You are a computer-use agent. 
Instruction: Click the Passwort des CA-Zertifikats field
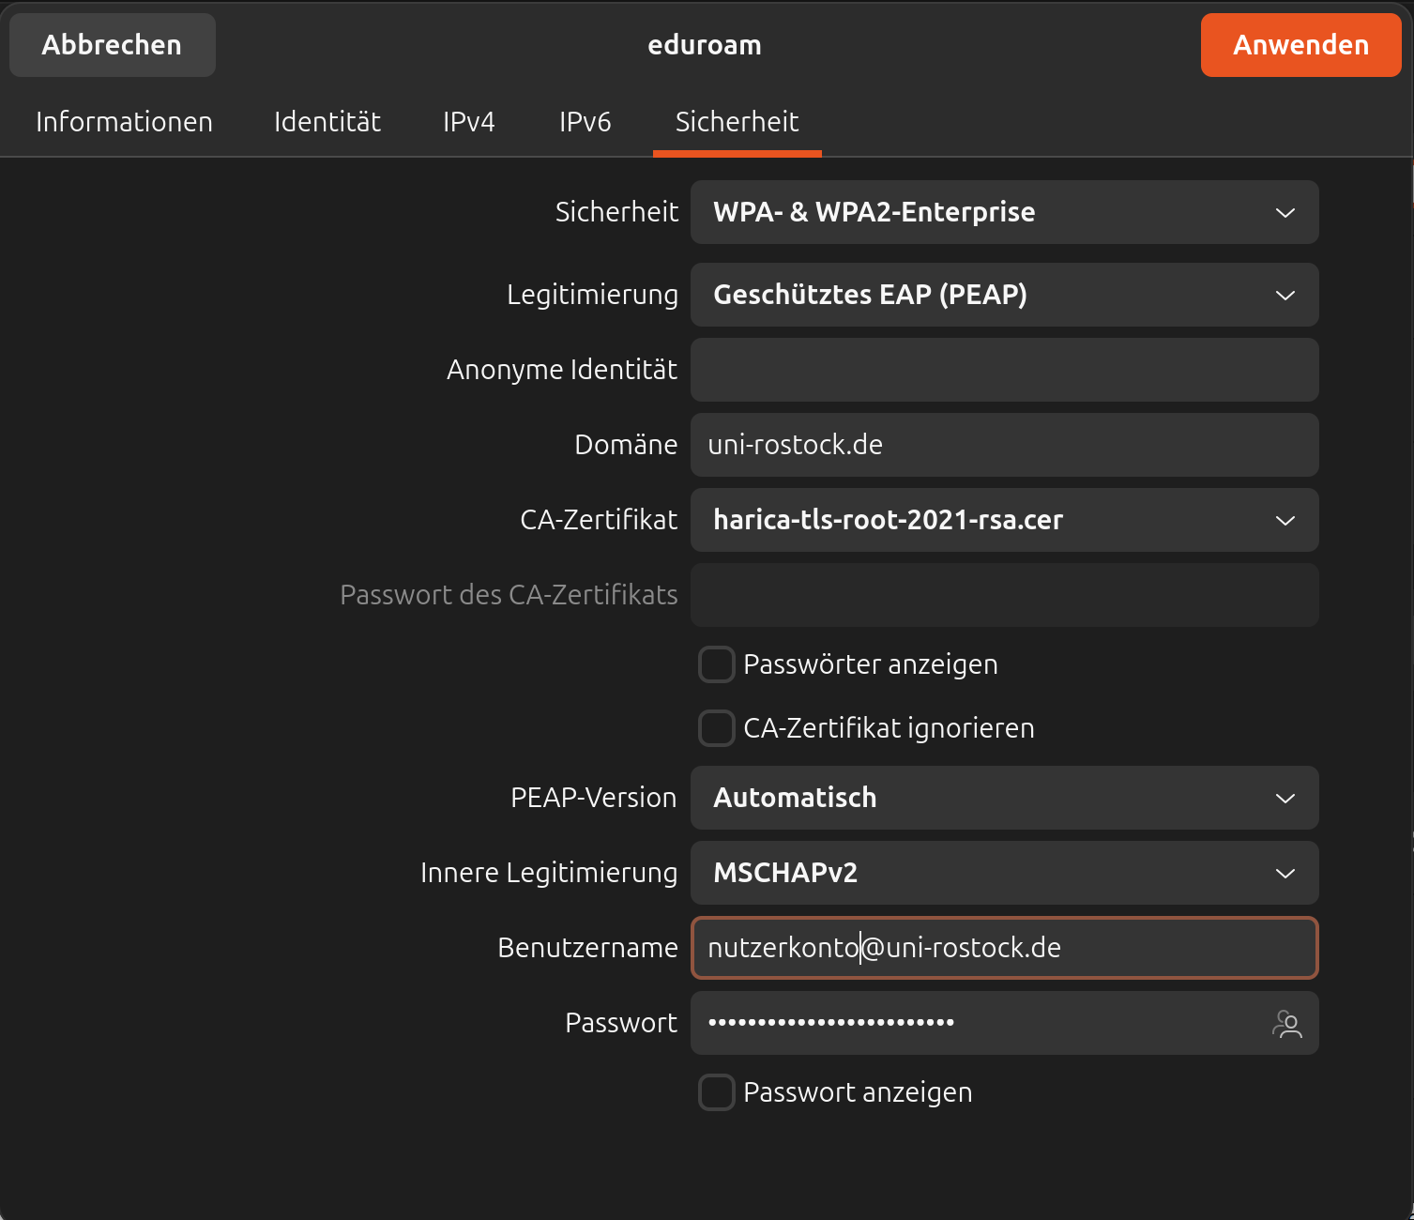pos(1004,595)
